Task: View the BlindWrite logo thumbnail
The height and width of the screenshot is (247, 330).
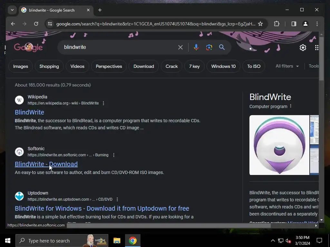Action: tap(279, 145)
